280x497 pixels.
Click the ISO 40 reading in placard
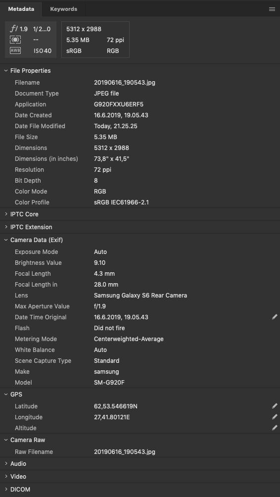point(43,50)
